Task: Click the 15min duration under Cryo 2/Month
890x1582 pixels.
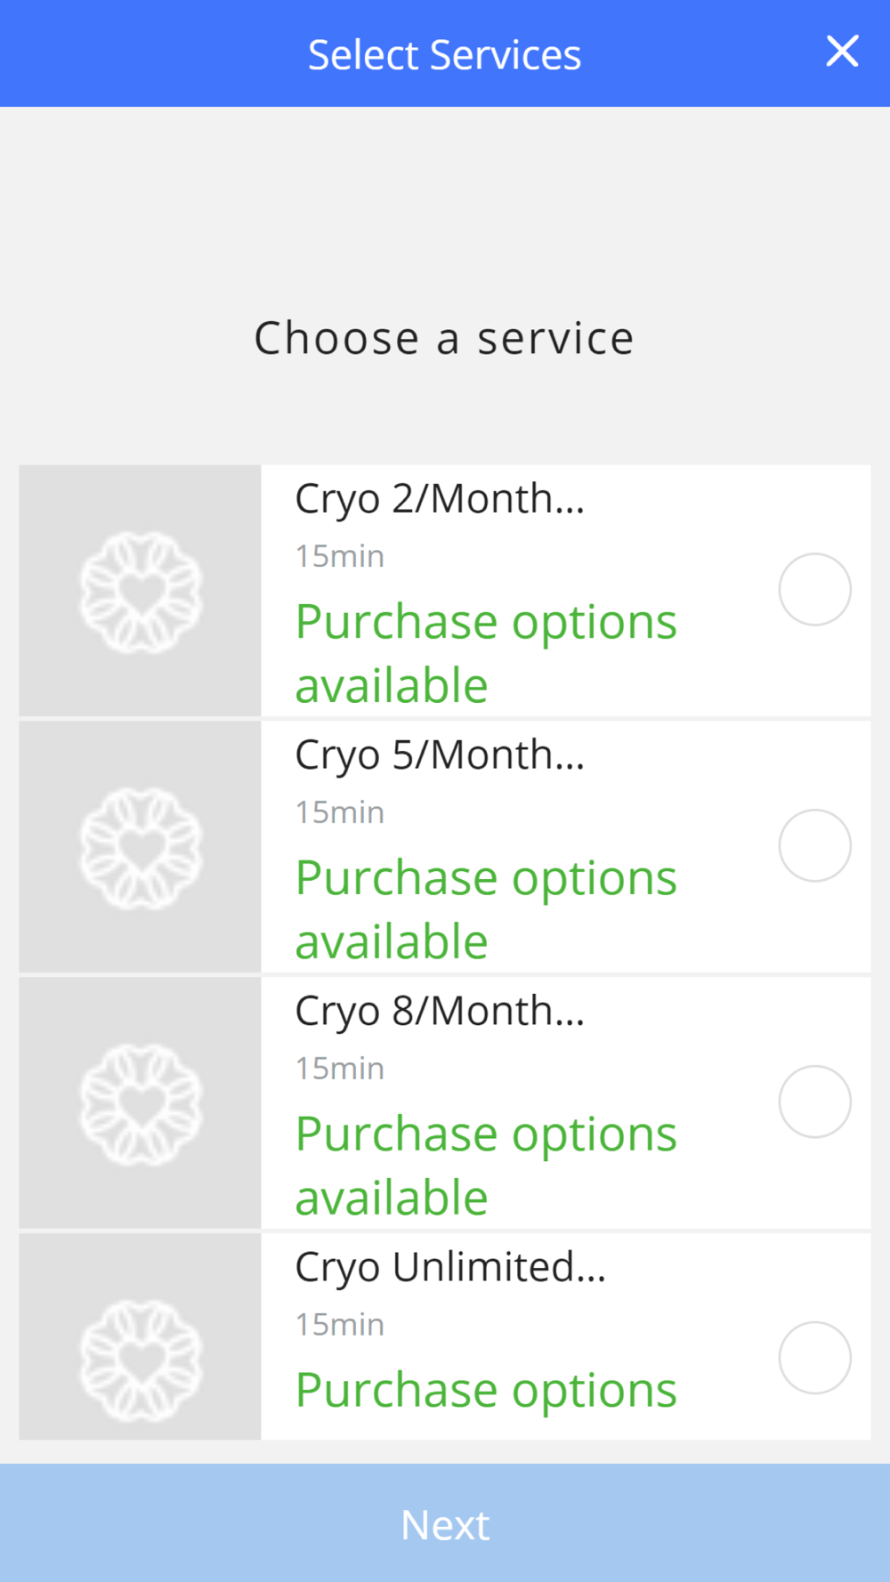Action: point(340,557)
